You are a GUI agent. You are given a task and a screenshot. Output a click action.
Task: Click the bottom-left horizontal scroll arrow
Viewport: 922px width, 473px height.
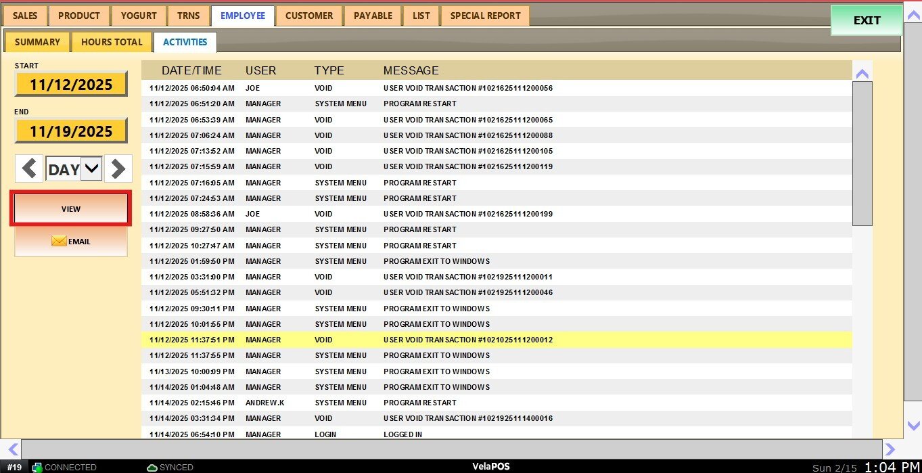click(x=12, y=449)
